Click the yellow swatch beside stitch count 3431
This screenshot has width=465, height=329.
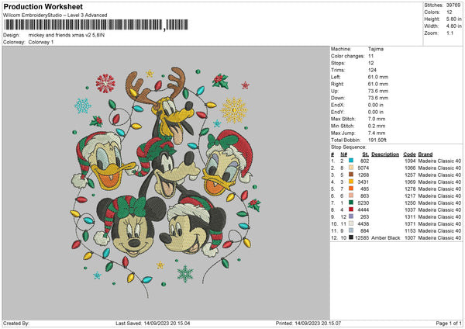[x=351, y=182]
